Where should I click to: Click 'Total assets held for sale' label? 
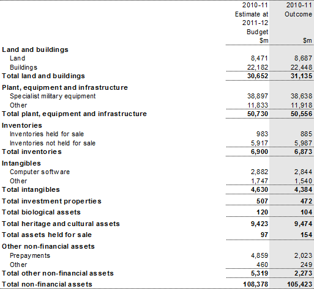47,235
